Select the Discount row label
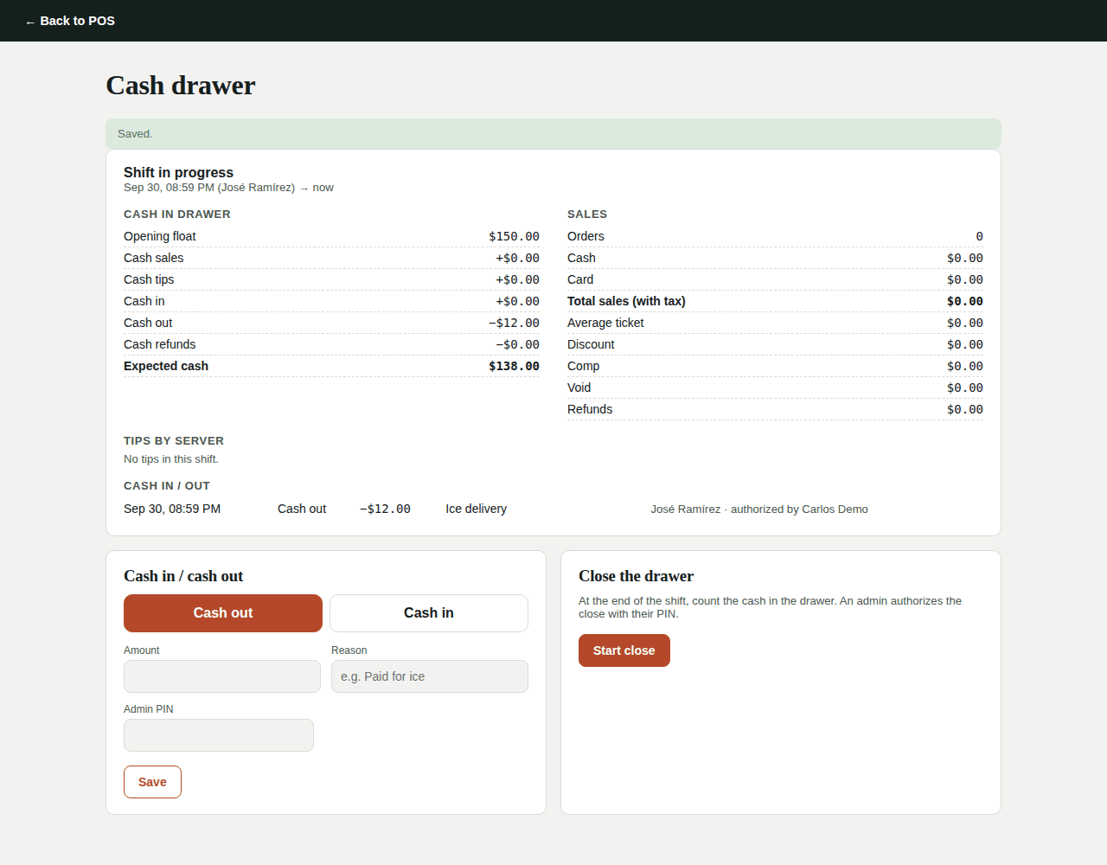Image resolution: width=1107 pixels, height=865 pixels. point(591,344)
